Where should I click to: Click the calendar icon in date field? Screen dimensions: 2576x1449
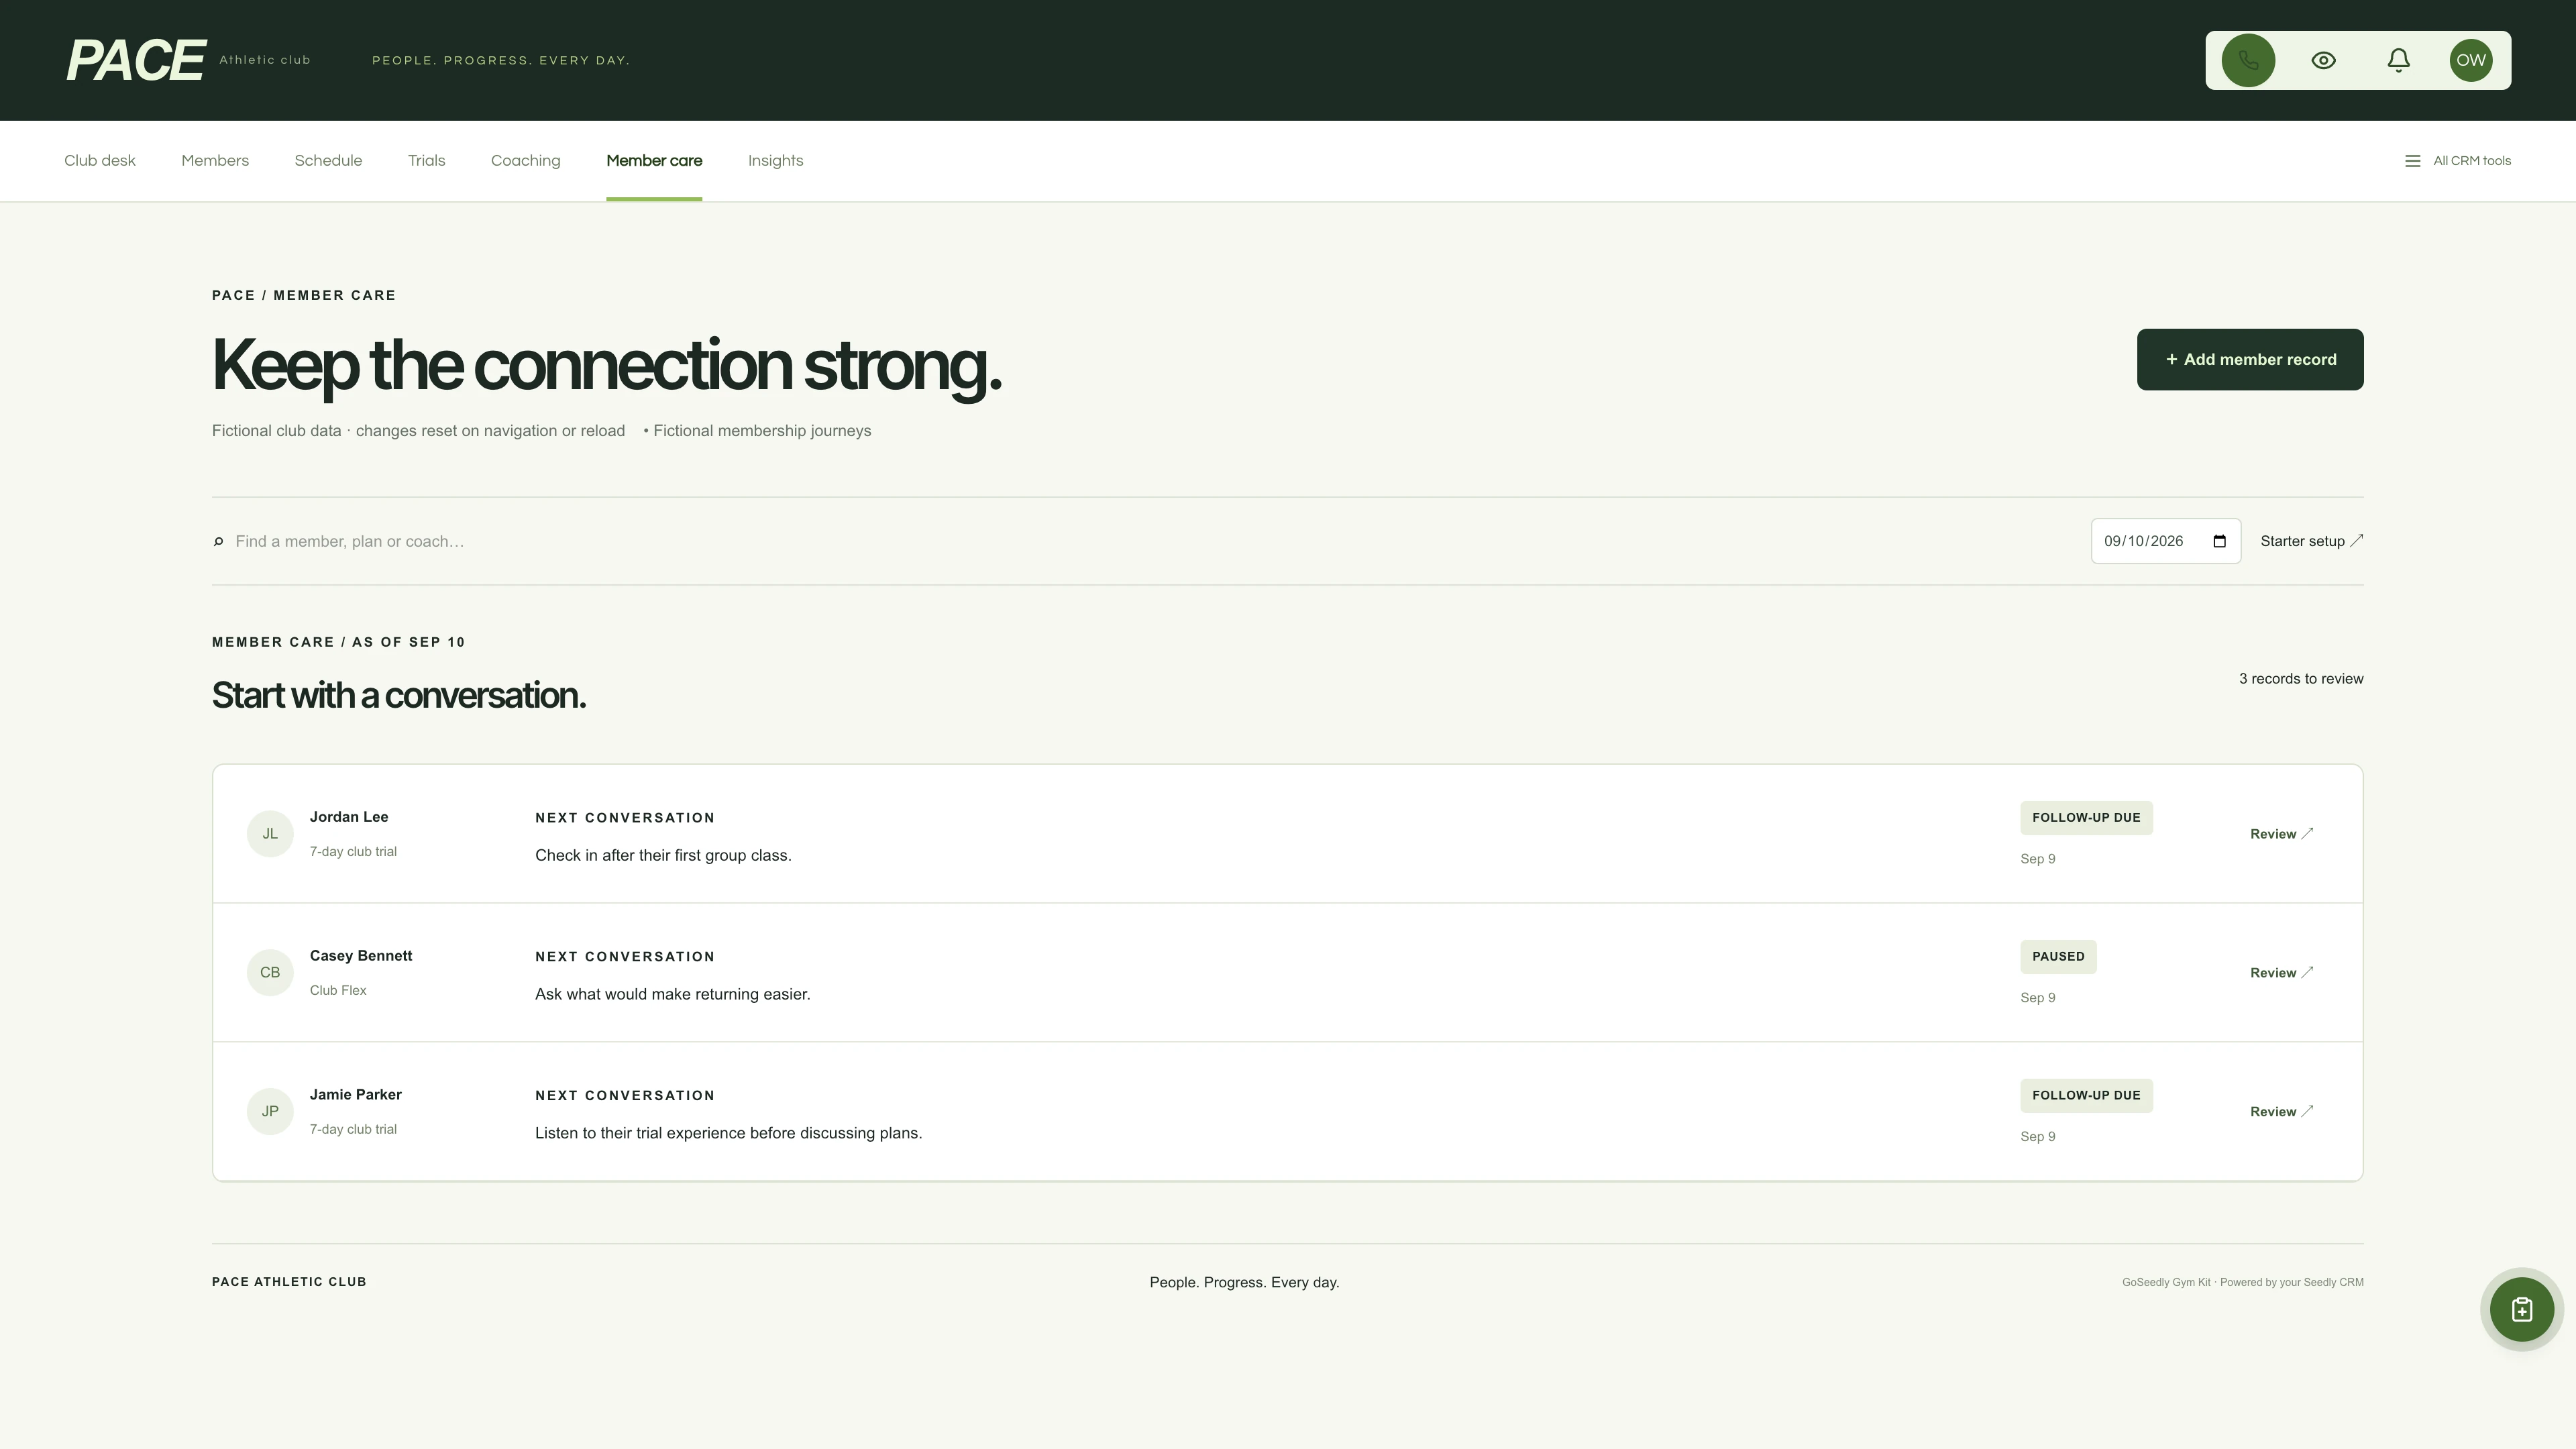tap(2219, 541)
